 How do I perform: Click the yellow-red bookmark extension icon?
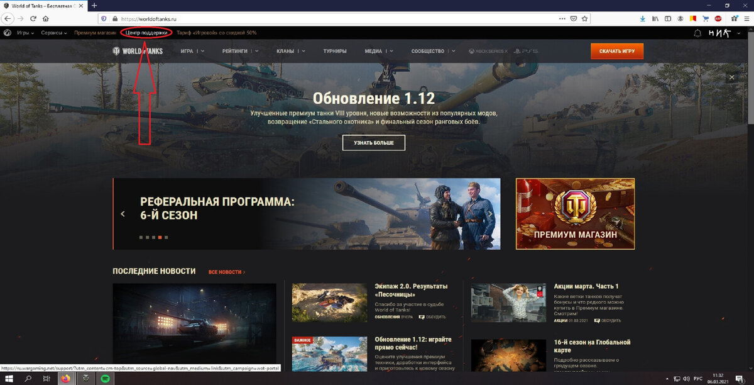693,19
